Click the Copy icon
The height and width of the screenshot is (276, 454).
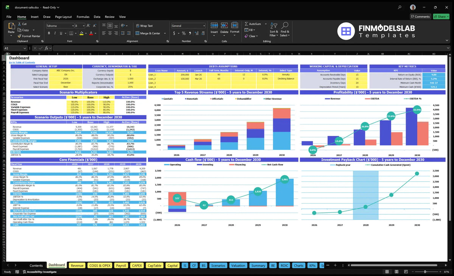point(19,30)
